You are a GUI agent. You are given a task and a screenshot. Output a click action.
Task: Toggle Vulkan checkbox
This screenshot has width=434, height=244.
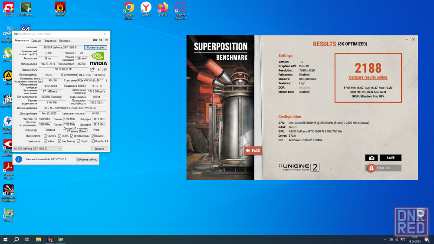tap(46, 141)
